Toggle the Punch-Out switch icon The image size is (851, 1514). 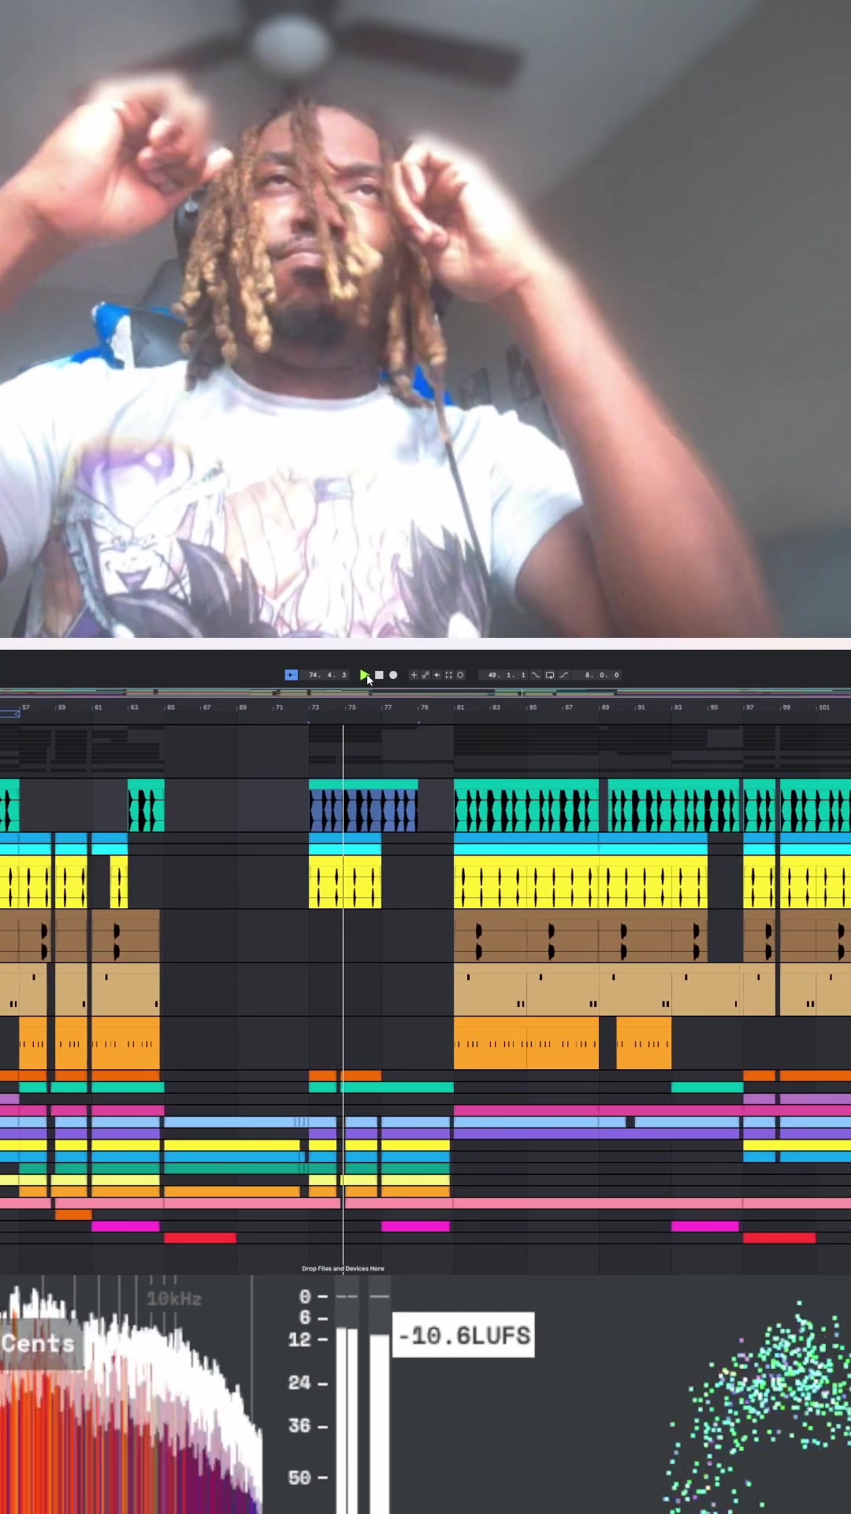(564, 675)
